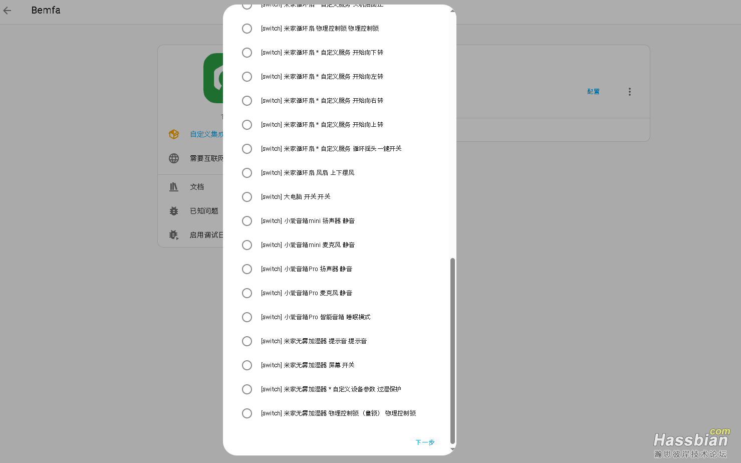Click the 配置 link on the integration card

[x=593, y=92]
